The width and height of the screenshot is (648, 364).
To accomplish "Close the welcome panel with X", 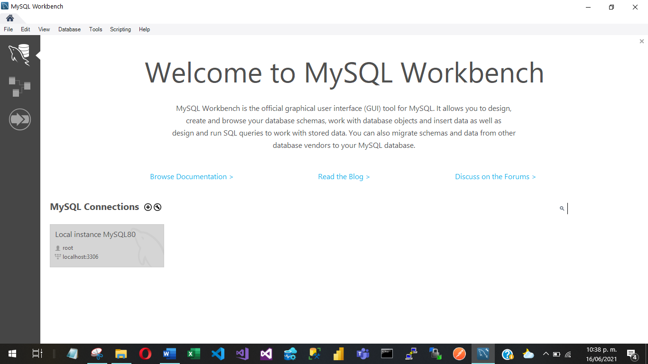I will click(x=641, y=42).
